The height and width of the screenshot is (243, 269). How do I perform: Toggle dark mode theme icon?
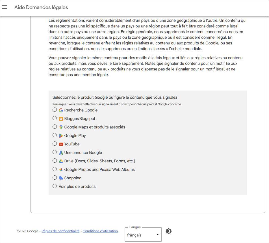[x=168, y=231]
